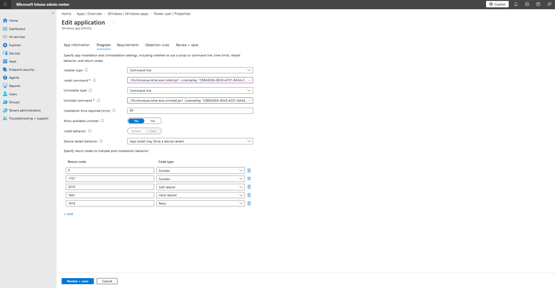Select the Program tab
Viewport: 555px width, 288px height.
click(x=104, y=45)
